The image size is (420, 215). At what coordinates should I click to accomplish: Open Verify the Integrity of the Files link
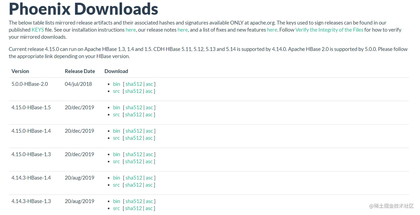coord(329,30)
